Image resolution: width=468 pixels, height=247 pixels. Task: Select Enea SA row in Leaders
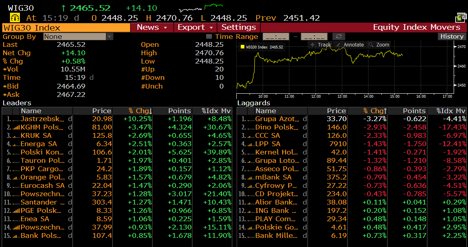point(117,219)
